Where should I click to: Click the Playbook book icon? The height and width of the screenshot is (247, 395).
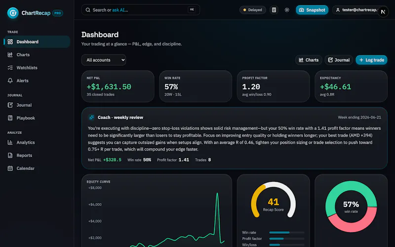pos(10,118)
